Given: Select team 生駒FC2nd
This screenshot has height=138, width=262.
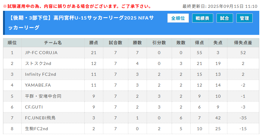Looking at the screenshot, I should [x=37, y=129].
